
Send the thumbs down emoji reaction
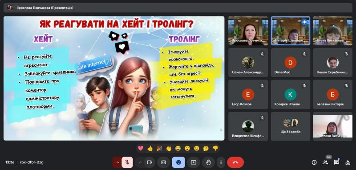point(215,149)
